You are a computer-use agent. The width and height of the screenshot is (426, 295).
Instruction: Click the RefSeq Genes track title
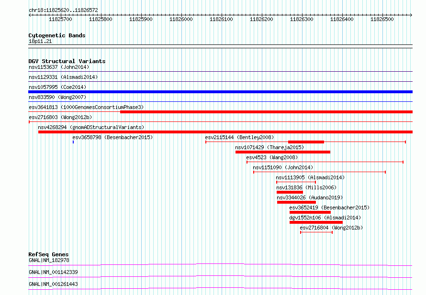click(48, 254)
